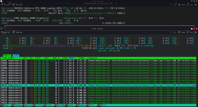The image size is (198, 107).
Task: Click the Device 0 MEM usage bar in nvtop
Action: [x=95, y=13]
